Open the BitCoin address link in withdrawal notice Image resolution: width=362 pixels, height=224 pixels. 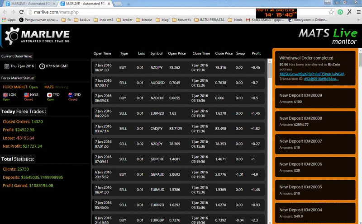(312, 73)
